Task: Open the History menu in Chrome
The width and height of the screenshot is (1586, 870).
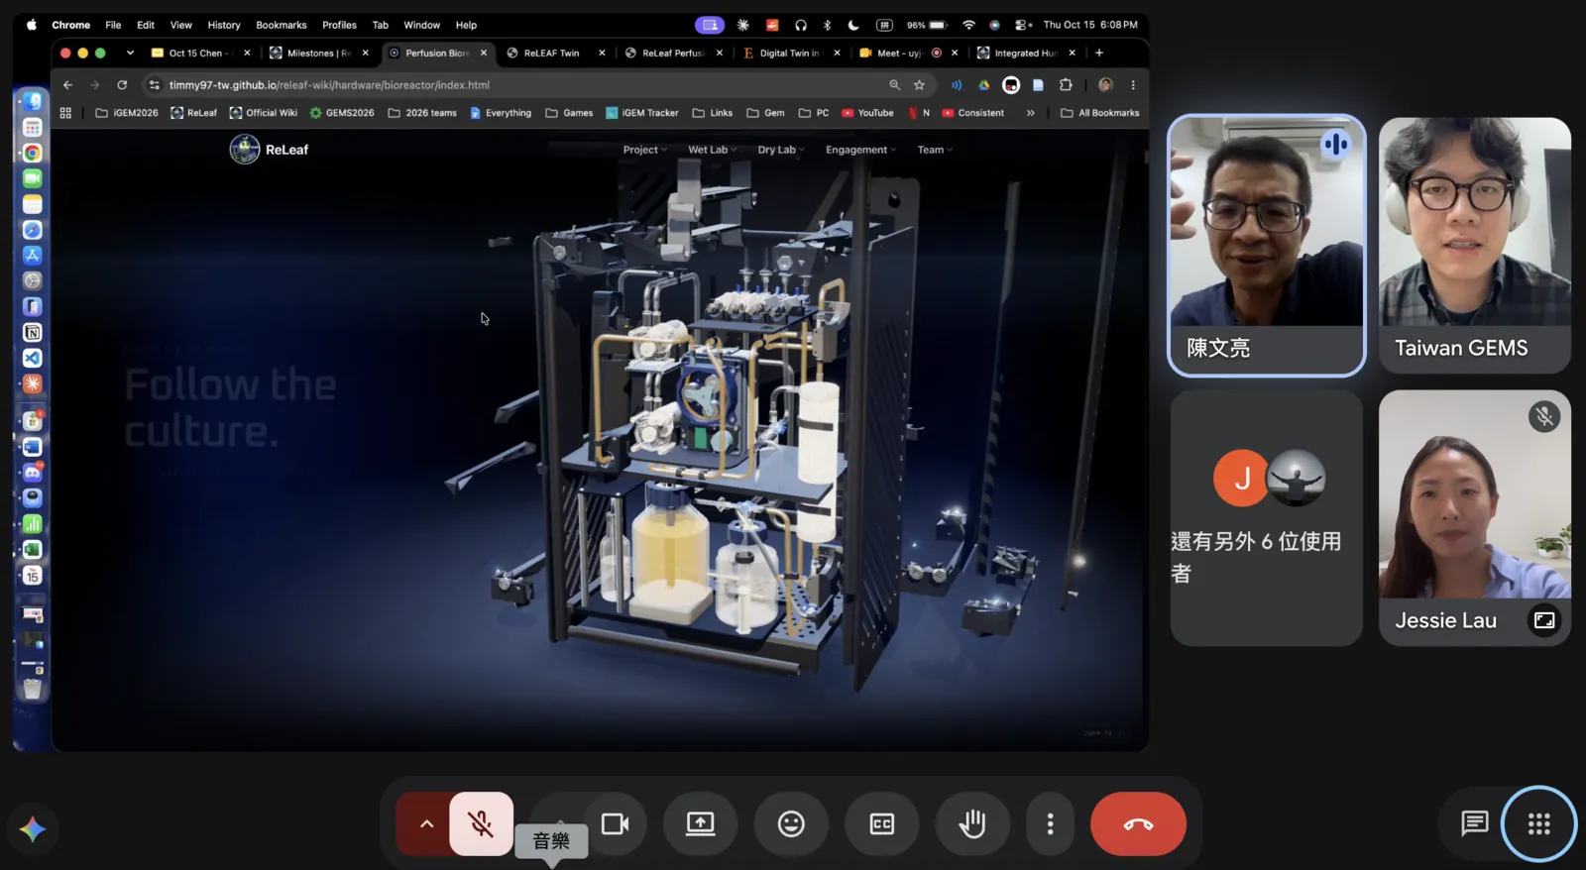Action: (224, 25)
